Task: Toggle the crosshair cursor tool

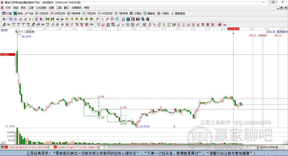Action: coord(102,19)
